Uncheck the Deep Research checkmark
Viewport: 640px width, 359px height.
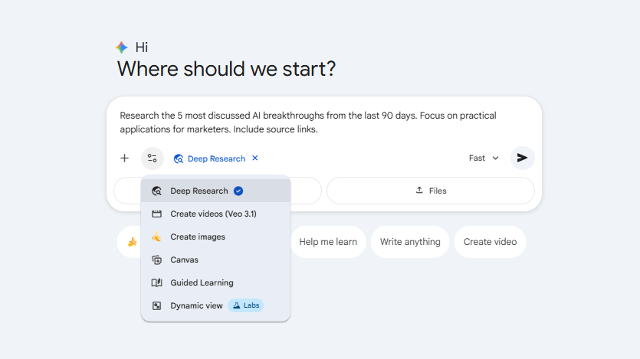238,191
